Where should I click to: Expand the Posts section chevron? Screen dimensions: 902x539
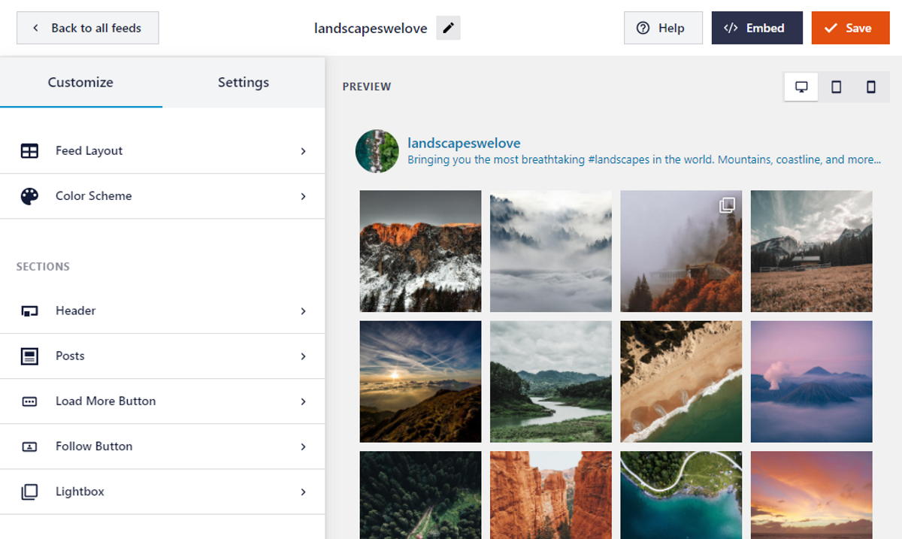(303, 356)
